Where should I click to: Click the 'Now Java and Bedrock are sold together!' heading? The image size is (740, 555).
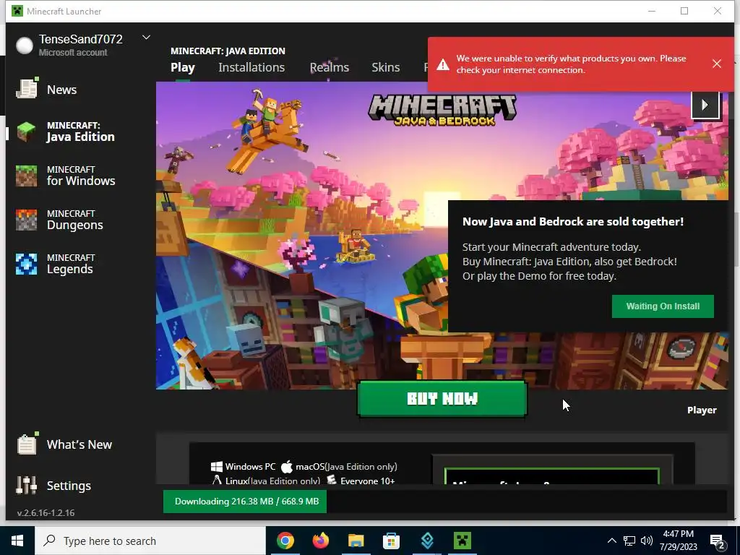tap(572, 221)
